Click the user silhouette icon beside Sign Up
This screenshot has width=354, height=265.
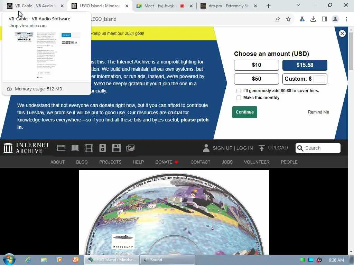click(x=206, y=148)
